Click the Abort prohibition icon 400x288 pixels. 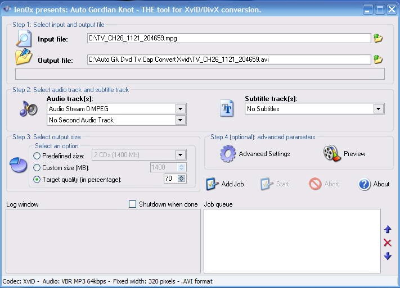(x=315, y=184)
